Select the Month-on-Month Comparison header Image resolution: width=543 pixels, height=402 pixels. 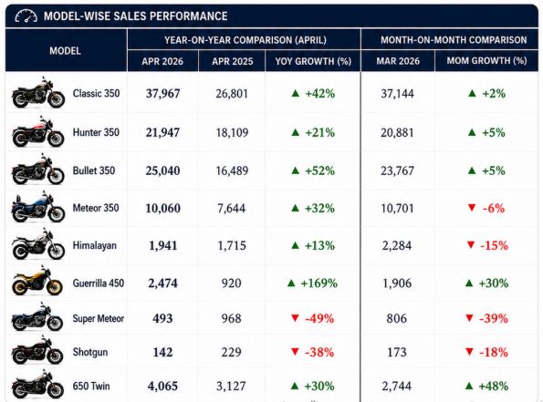pos(454,40)
